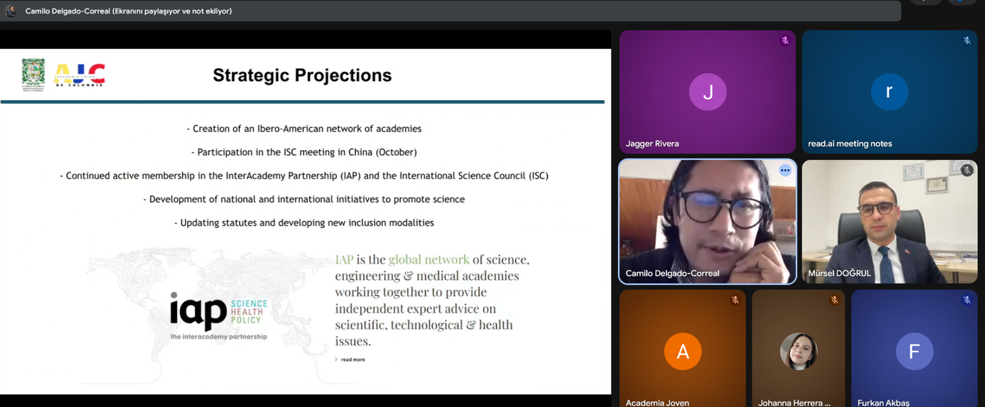Click the muted mic icon on Johanna Herrera's tile
The height and width of the screenshot is (407, 985).
pos(834,300)
